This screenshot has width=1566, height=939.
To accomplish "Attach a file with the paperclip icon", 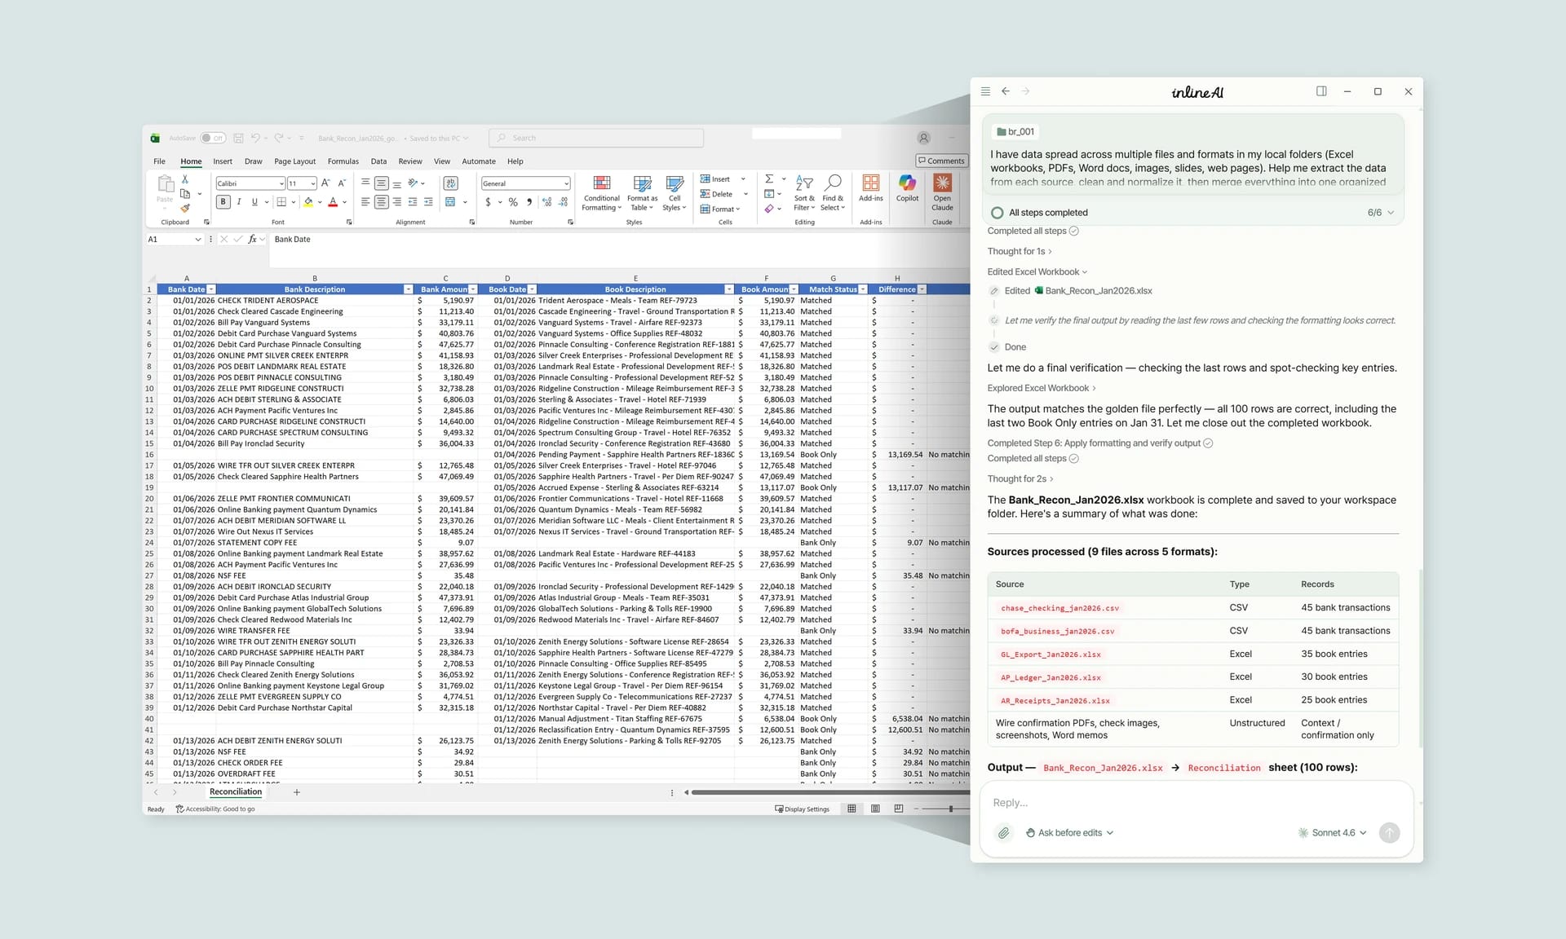I will pos(1003,832).
